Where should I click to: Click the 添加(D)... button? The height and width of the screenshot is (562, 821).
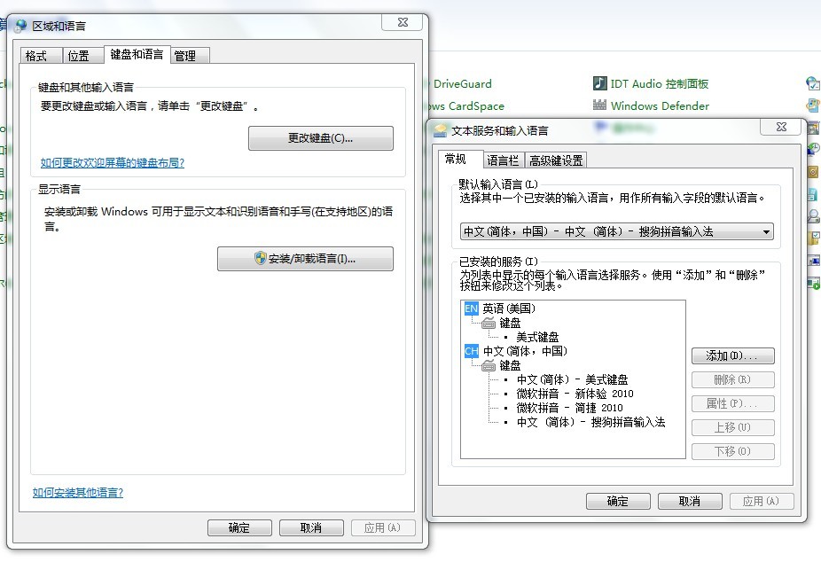pos(732,355)
